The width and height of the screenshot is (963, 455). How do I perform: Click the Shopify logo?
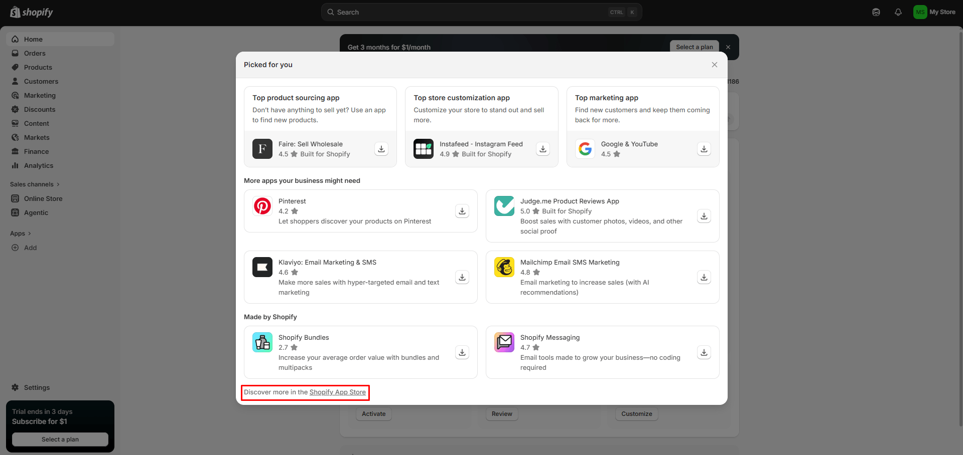pos(32,12)
